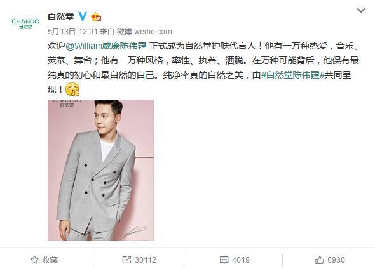Open the @William威廉陈伟霆 mention
The image size is (375, 269).
(x=106, y=46)
